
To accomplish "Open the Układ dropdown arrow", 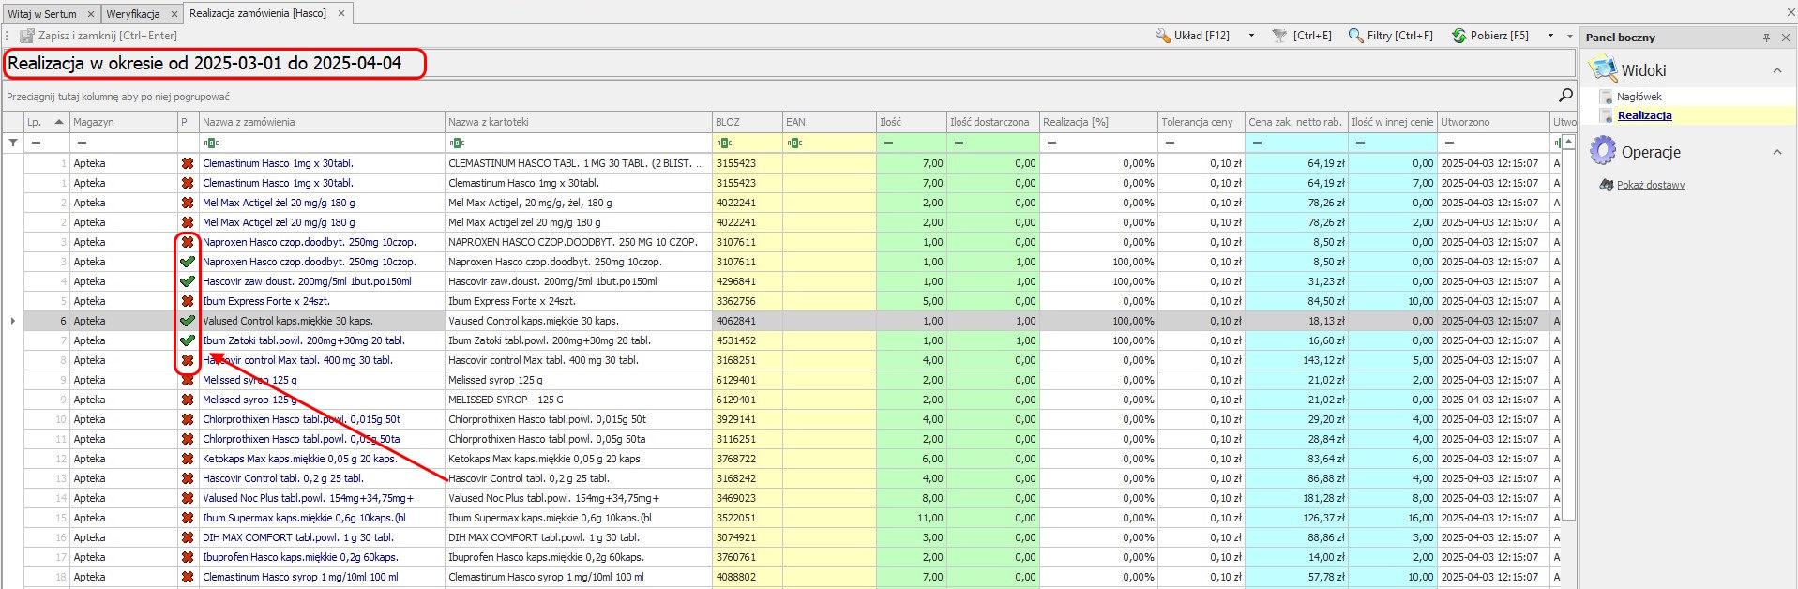I will point(1251,36).
